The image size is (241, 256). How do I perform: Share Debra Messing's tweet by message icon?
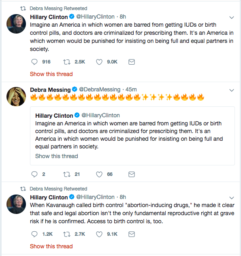(x=132, y=174)
